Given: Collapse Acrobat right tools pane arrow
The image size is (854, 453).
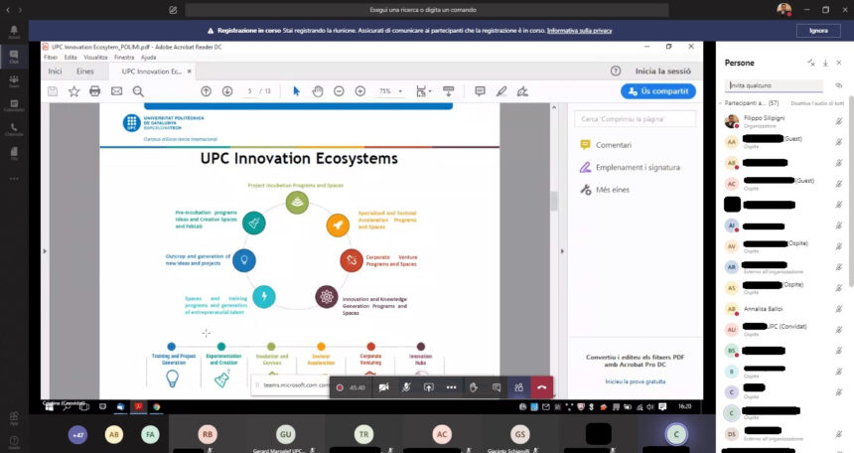Looking at the screenshot, I should pos(562,251).
